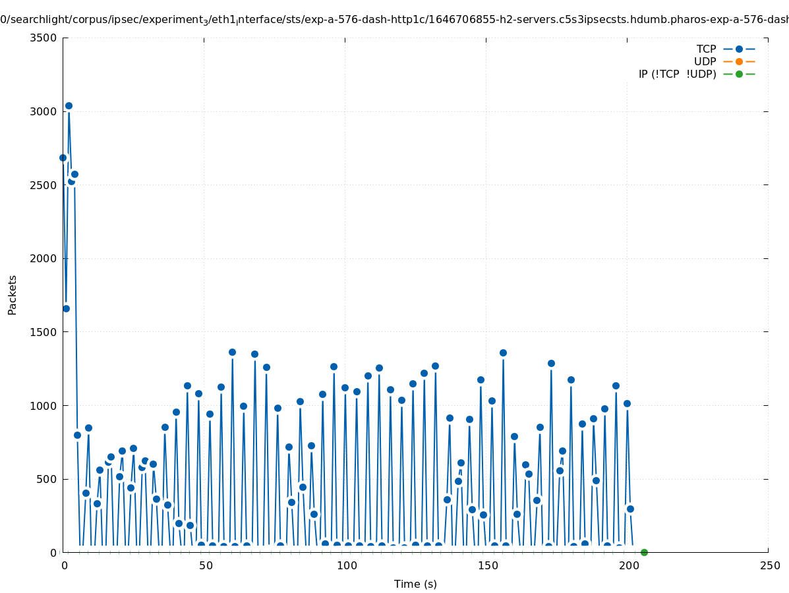
Task: Click the 2000 tick on the y-axis
Action: (44, 258)
